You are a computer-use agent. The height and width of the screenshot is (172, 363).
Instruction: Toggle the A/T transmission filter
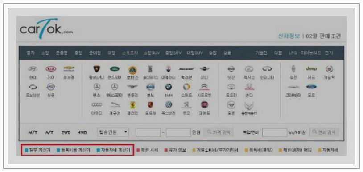(x=49, y=132)
